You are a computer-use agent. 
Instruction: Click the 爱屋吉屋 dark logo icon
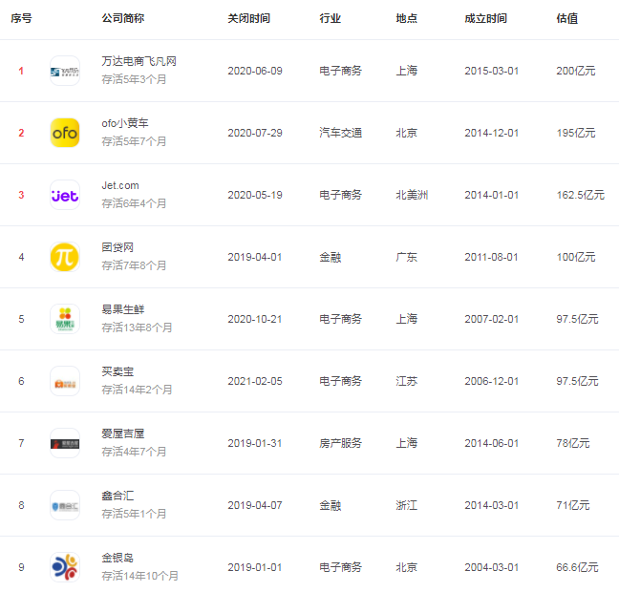click(x=65, y=443)
